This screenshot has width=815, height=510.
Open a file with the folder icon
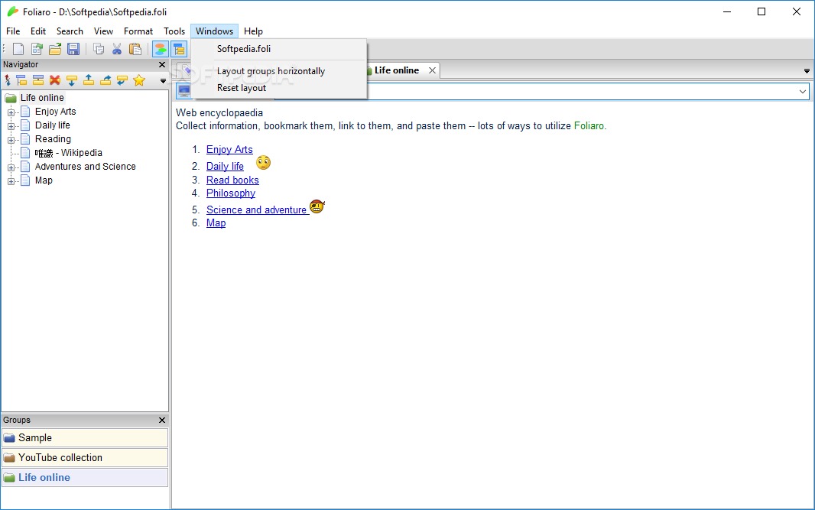55,50
